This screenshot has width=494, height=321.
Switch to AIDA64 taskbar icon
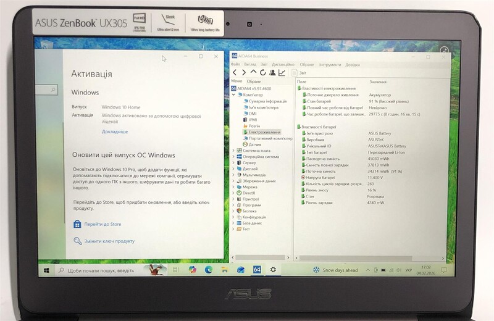tap(257, 270)
